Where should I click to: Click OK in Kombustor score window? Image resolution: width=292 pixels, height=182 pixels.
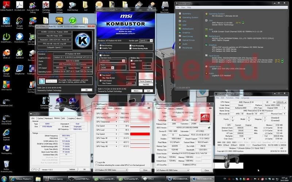tap(87, 90)
